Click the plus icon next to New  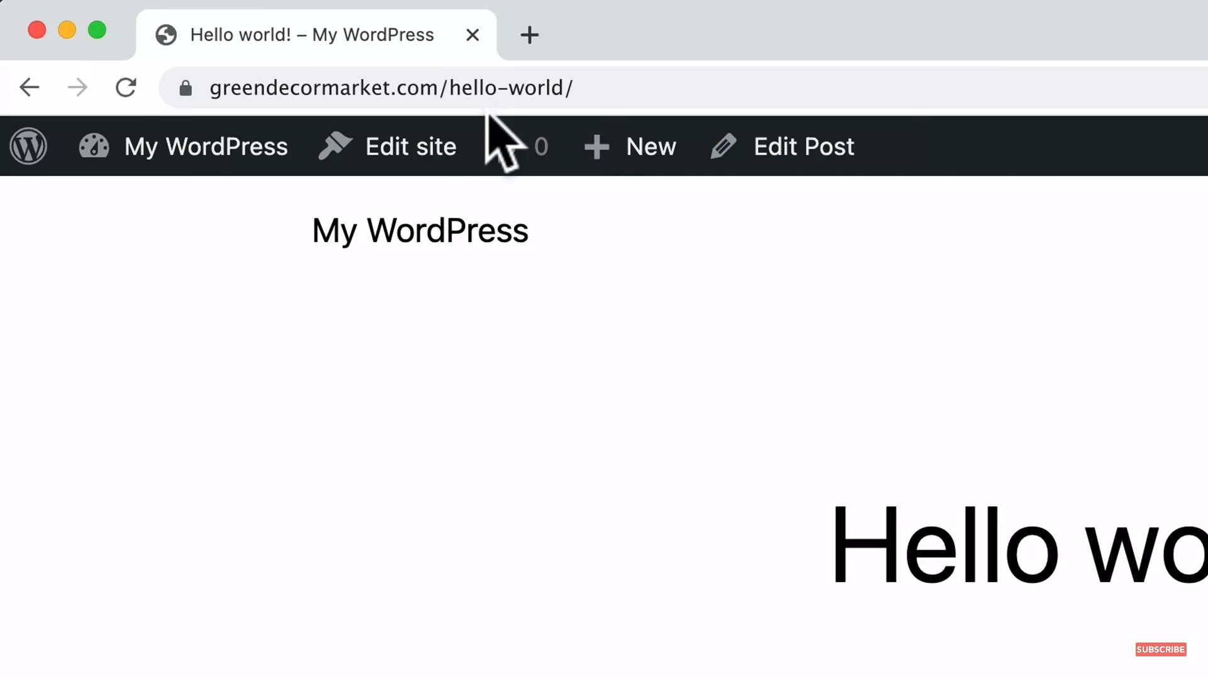[x=596, y=146]
